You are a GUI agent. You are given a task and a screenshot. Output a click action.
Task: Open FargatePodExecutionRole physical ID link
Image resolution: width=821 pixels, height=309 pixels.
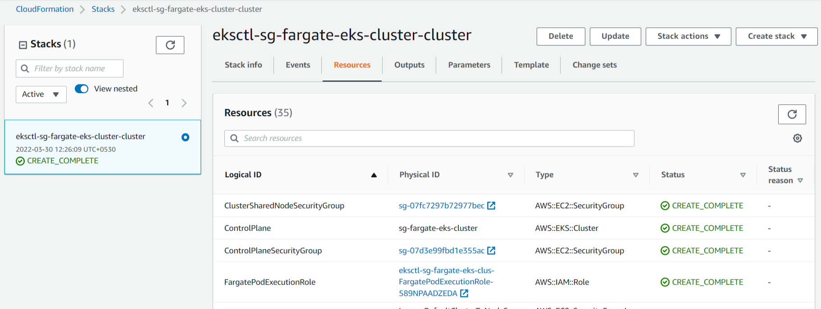[446, 282]
